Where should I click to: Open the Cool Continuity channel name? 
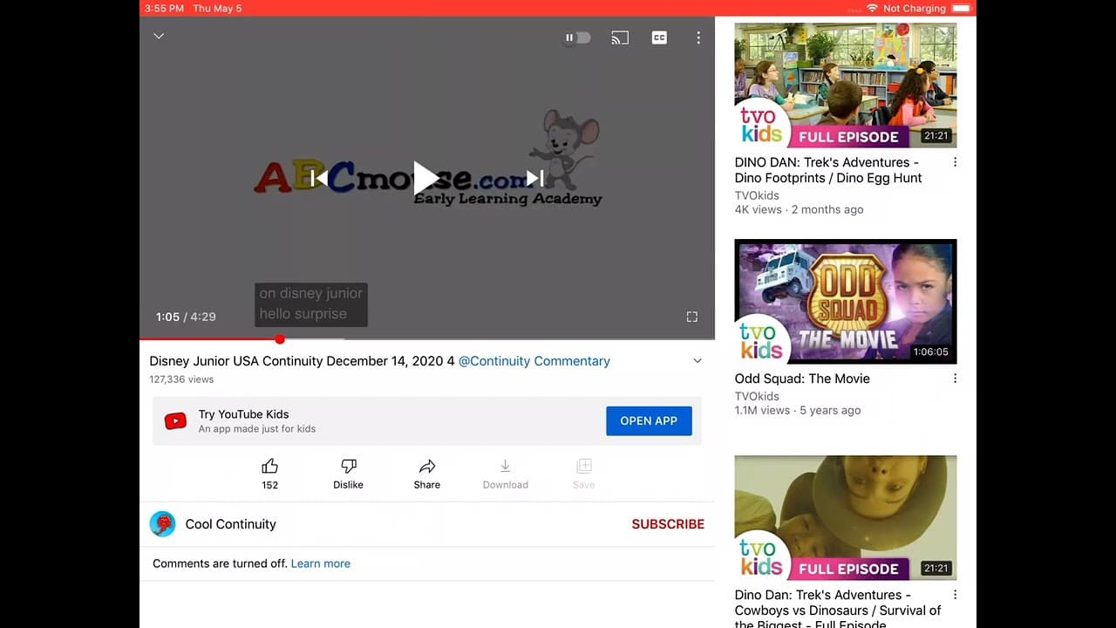(231, 524)
